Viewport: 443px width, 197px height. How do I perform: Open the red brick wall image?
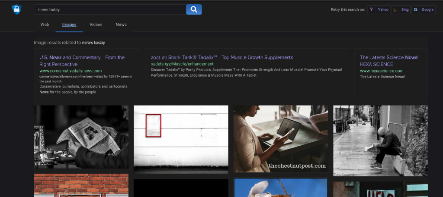[81, 185]
